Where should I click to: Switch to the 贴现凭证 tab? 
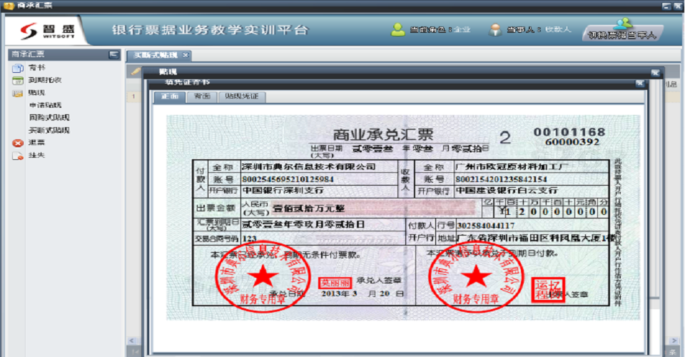coord(242,96)
